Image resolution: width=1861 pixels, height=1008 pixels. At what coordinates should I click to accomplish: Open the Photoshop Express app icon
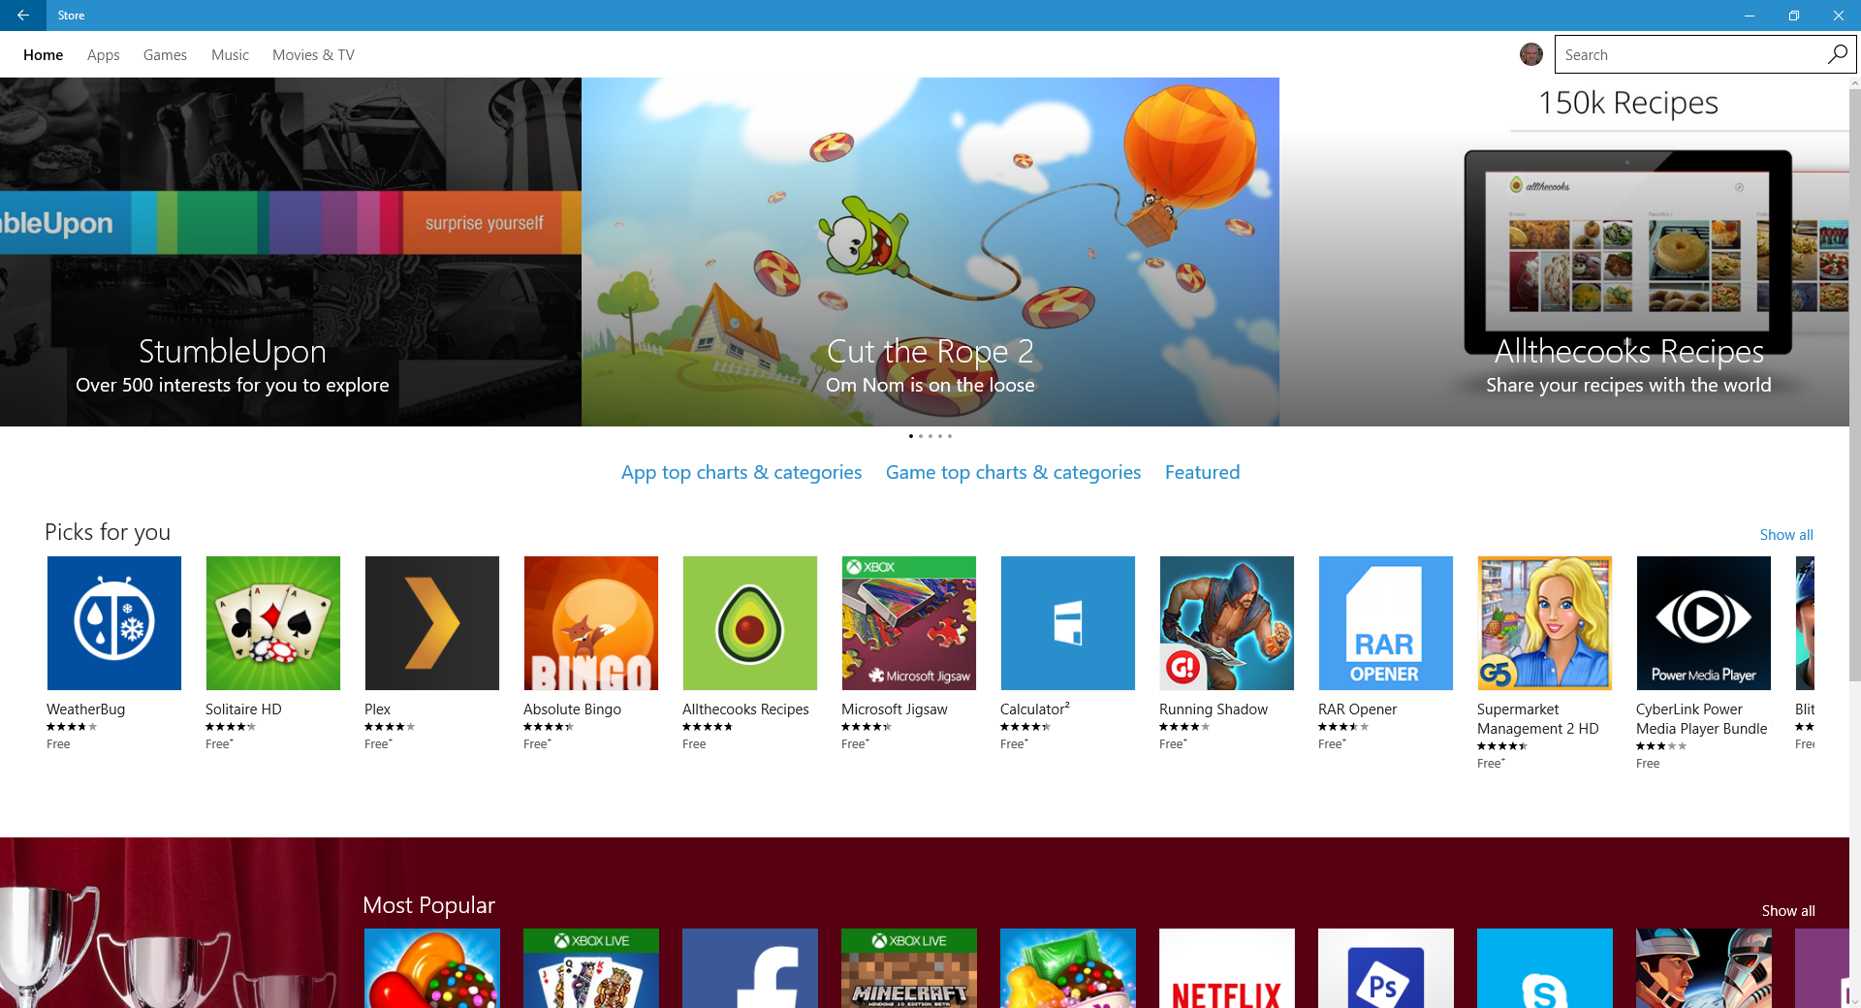(x=1386, y=968)
